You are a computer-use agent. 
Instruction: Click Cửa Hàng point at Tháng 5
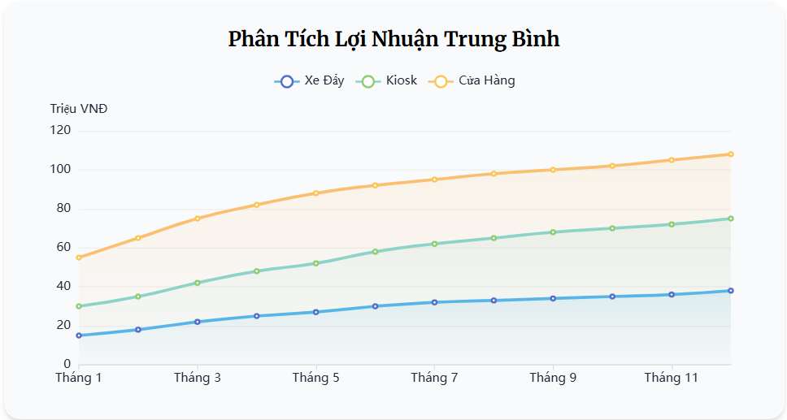[315, 193]
